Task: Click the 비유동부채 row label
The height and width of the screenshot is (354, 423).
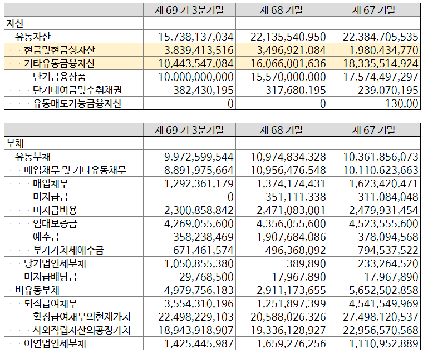Action: coord(37,290)
